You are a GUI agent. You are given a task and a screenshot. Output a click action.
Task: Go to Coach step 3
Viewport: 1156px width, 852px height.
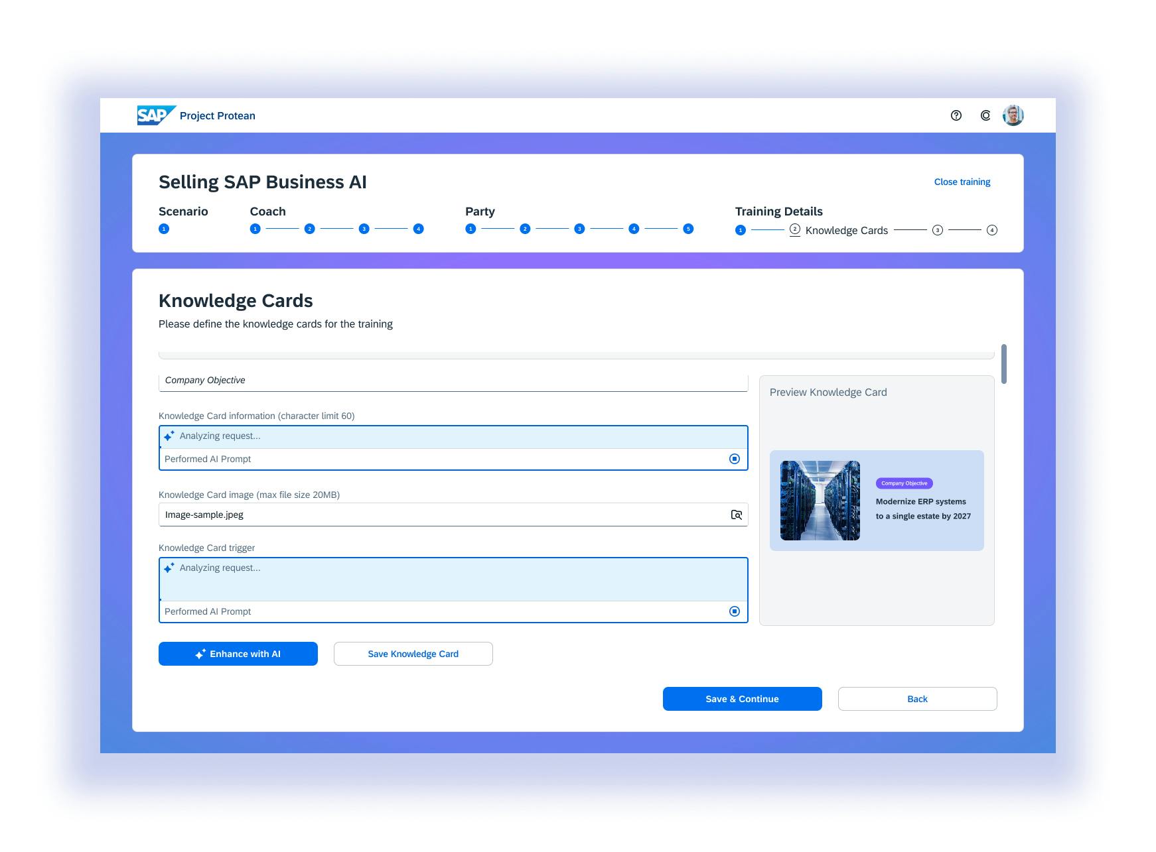pos(364,229)
